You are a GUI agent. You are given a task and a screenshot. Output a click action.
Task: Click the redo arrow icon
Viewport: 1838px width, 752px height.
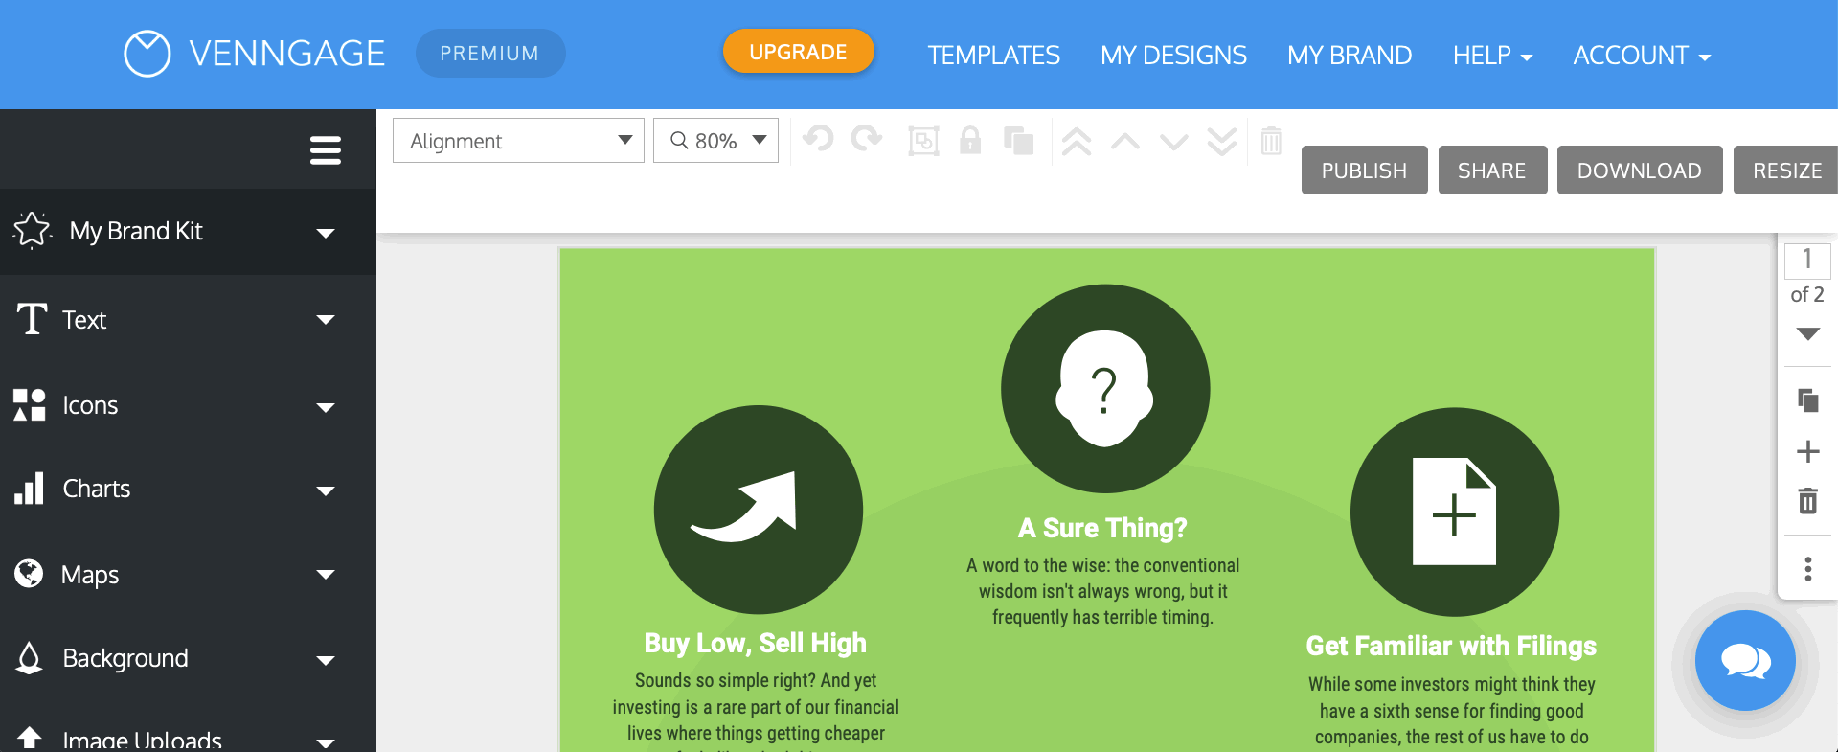point(867,140)
